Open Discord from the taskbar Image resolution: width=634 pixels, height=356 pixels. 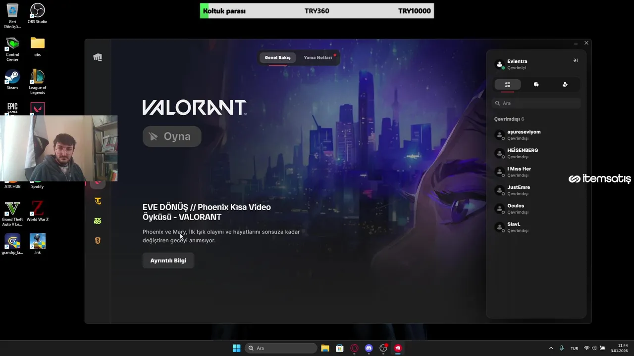click(369, 348)
